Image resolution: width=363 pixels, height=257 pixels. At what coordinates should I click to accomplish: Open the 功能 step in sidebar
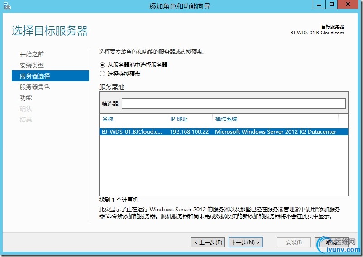(26, 98)
